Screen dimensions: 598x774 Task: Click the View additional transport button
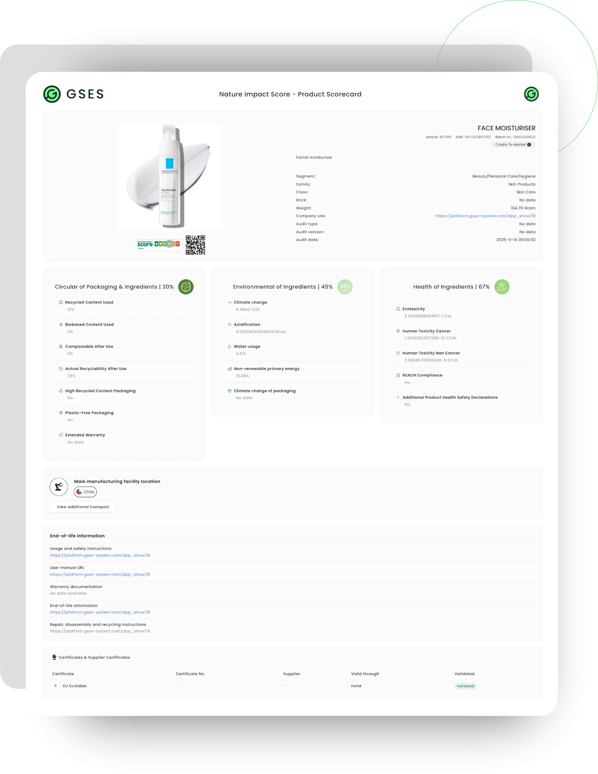[83, 507]
